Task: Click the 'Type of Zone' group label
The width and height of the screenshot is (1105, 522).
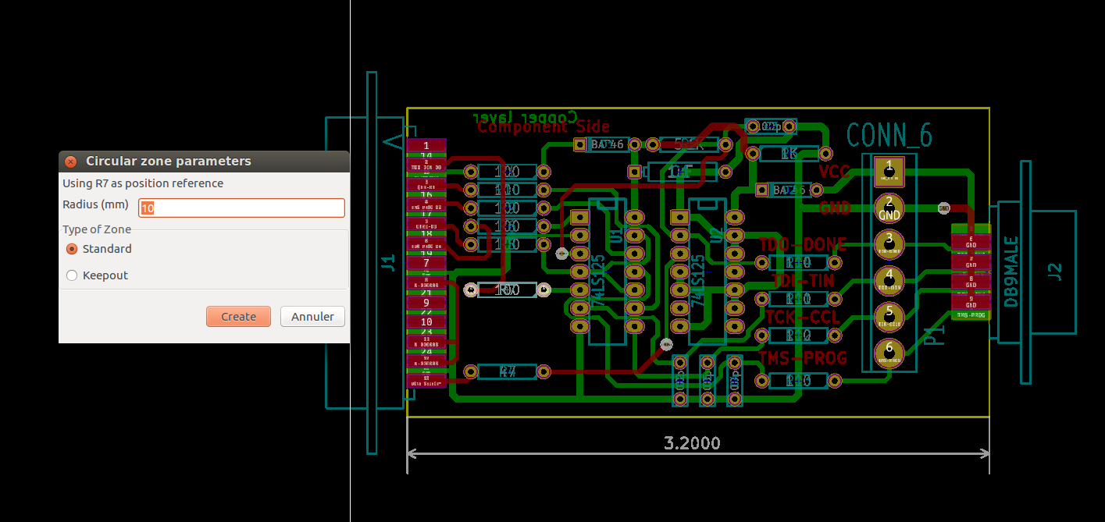Action: [97, 229]
